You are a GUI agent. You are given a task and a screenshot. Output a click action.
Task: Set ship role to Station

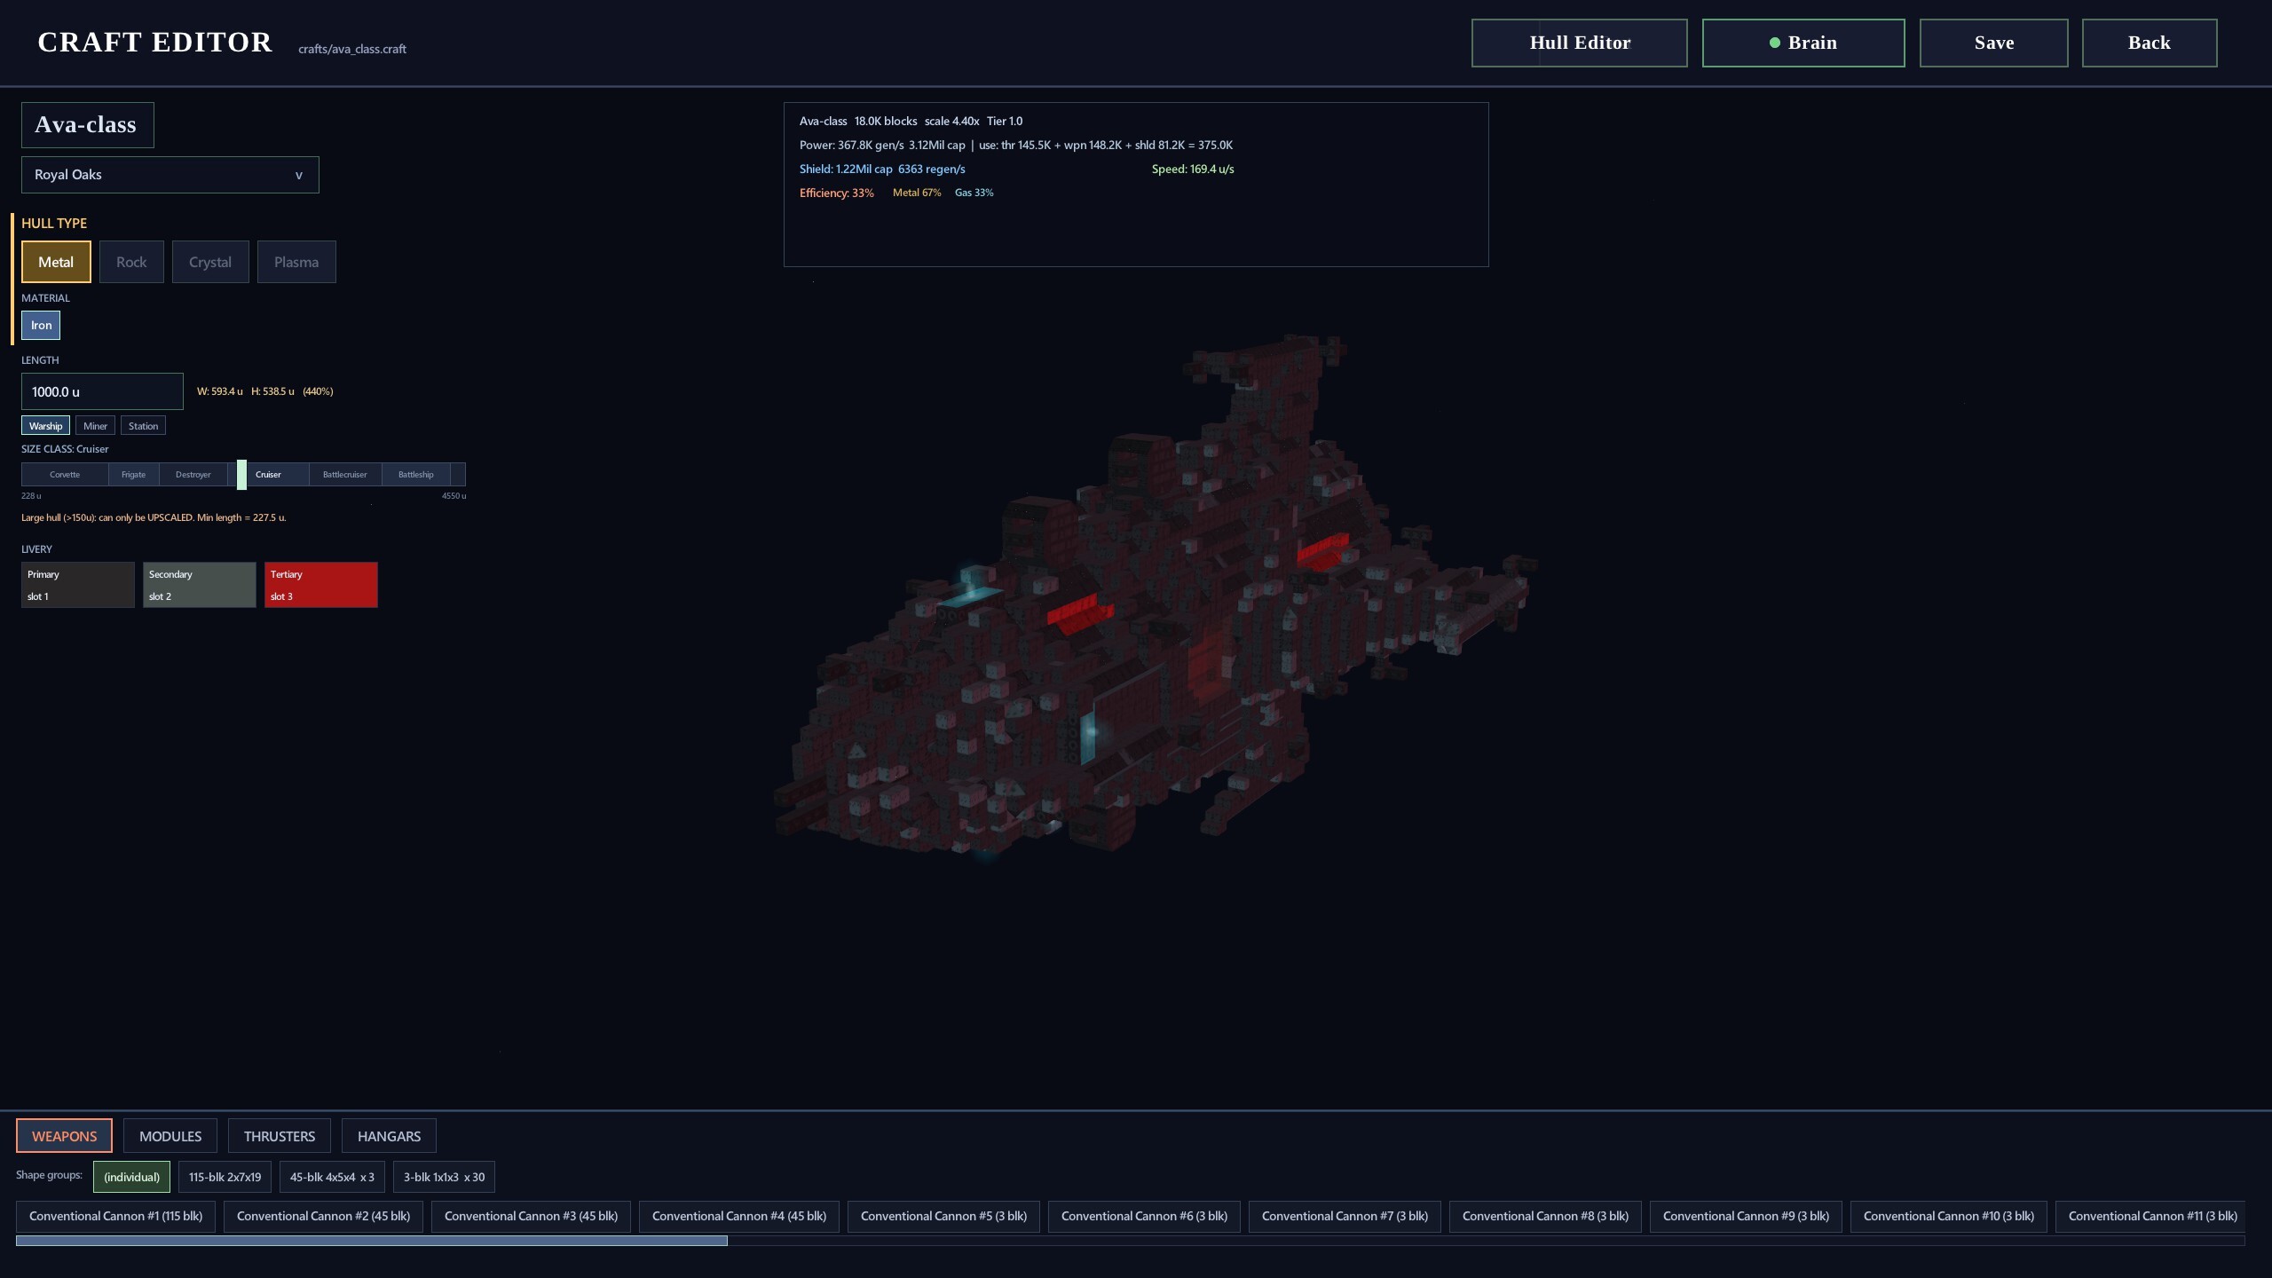point(143,426)
